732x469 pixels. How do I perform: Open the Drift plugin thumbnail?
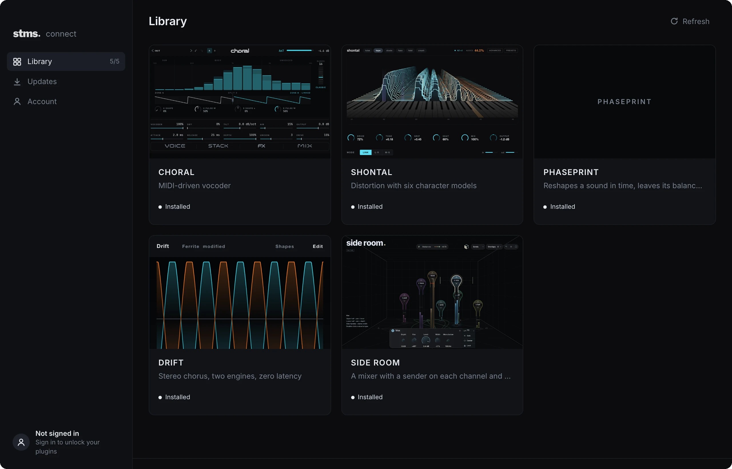pos(240,292)
